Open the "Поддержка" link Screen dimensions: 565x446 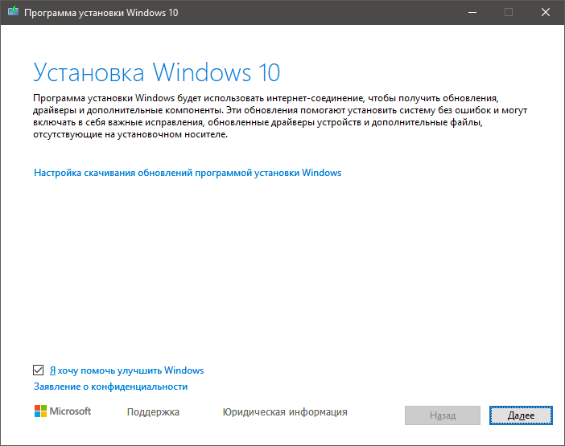pyautogui.click(x=153, y=411)
